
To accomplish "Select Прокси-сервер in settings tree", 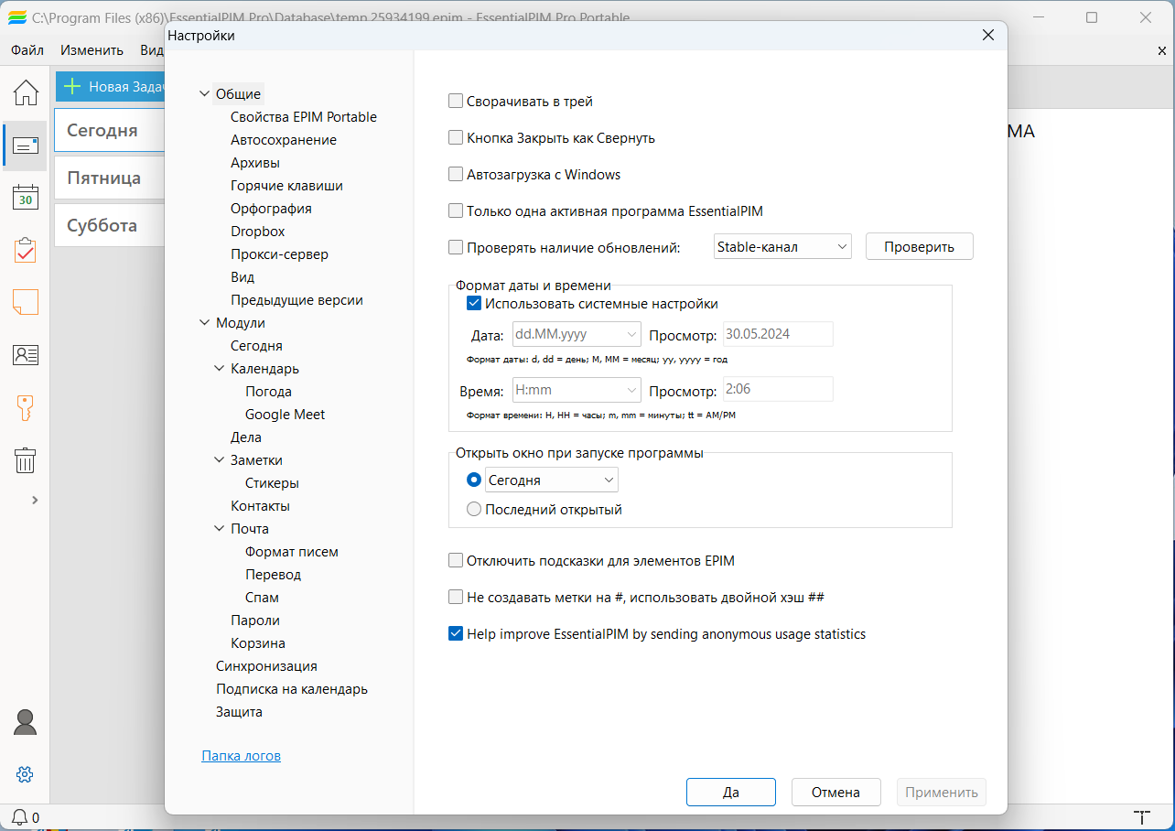I will [279, 254].
